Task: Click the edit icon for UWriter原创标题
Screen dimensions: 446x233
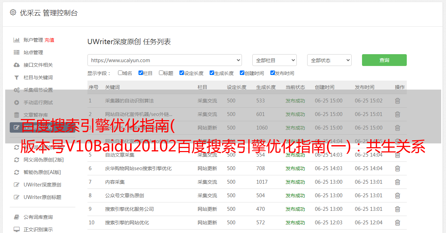Action: 16,197
